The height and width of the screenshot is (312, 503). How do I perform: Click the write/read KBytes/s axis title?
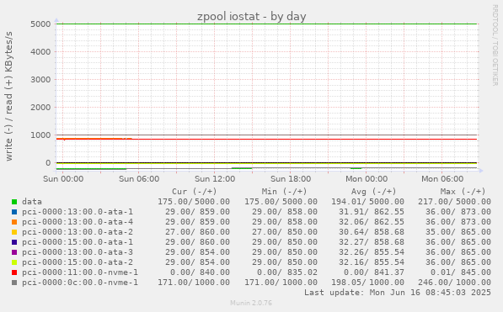point(8,96)
